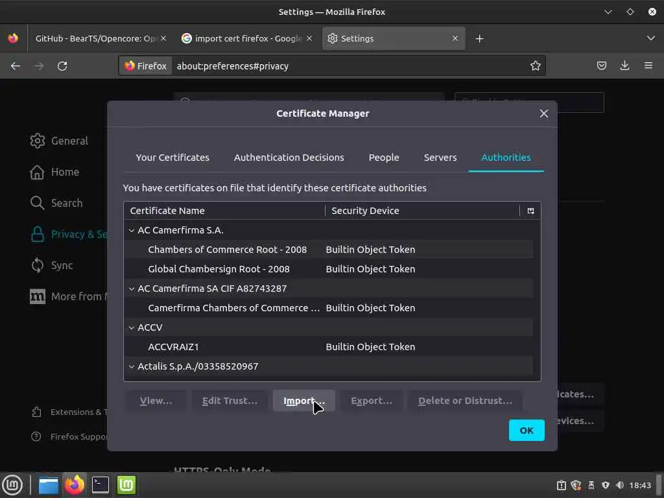Image resolution: width=664 pixels, height=498 pixels.
Task: Open Home settings in sidebar
Action: [x=55, y=172]
